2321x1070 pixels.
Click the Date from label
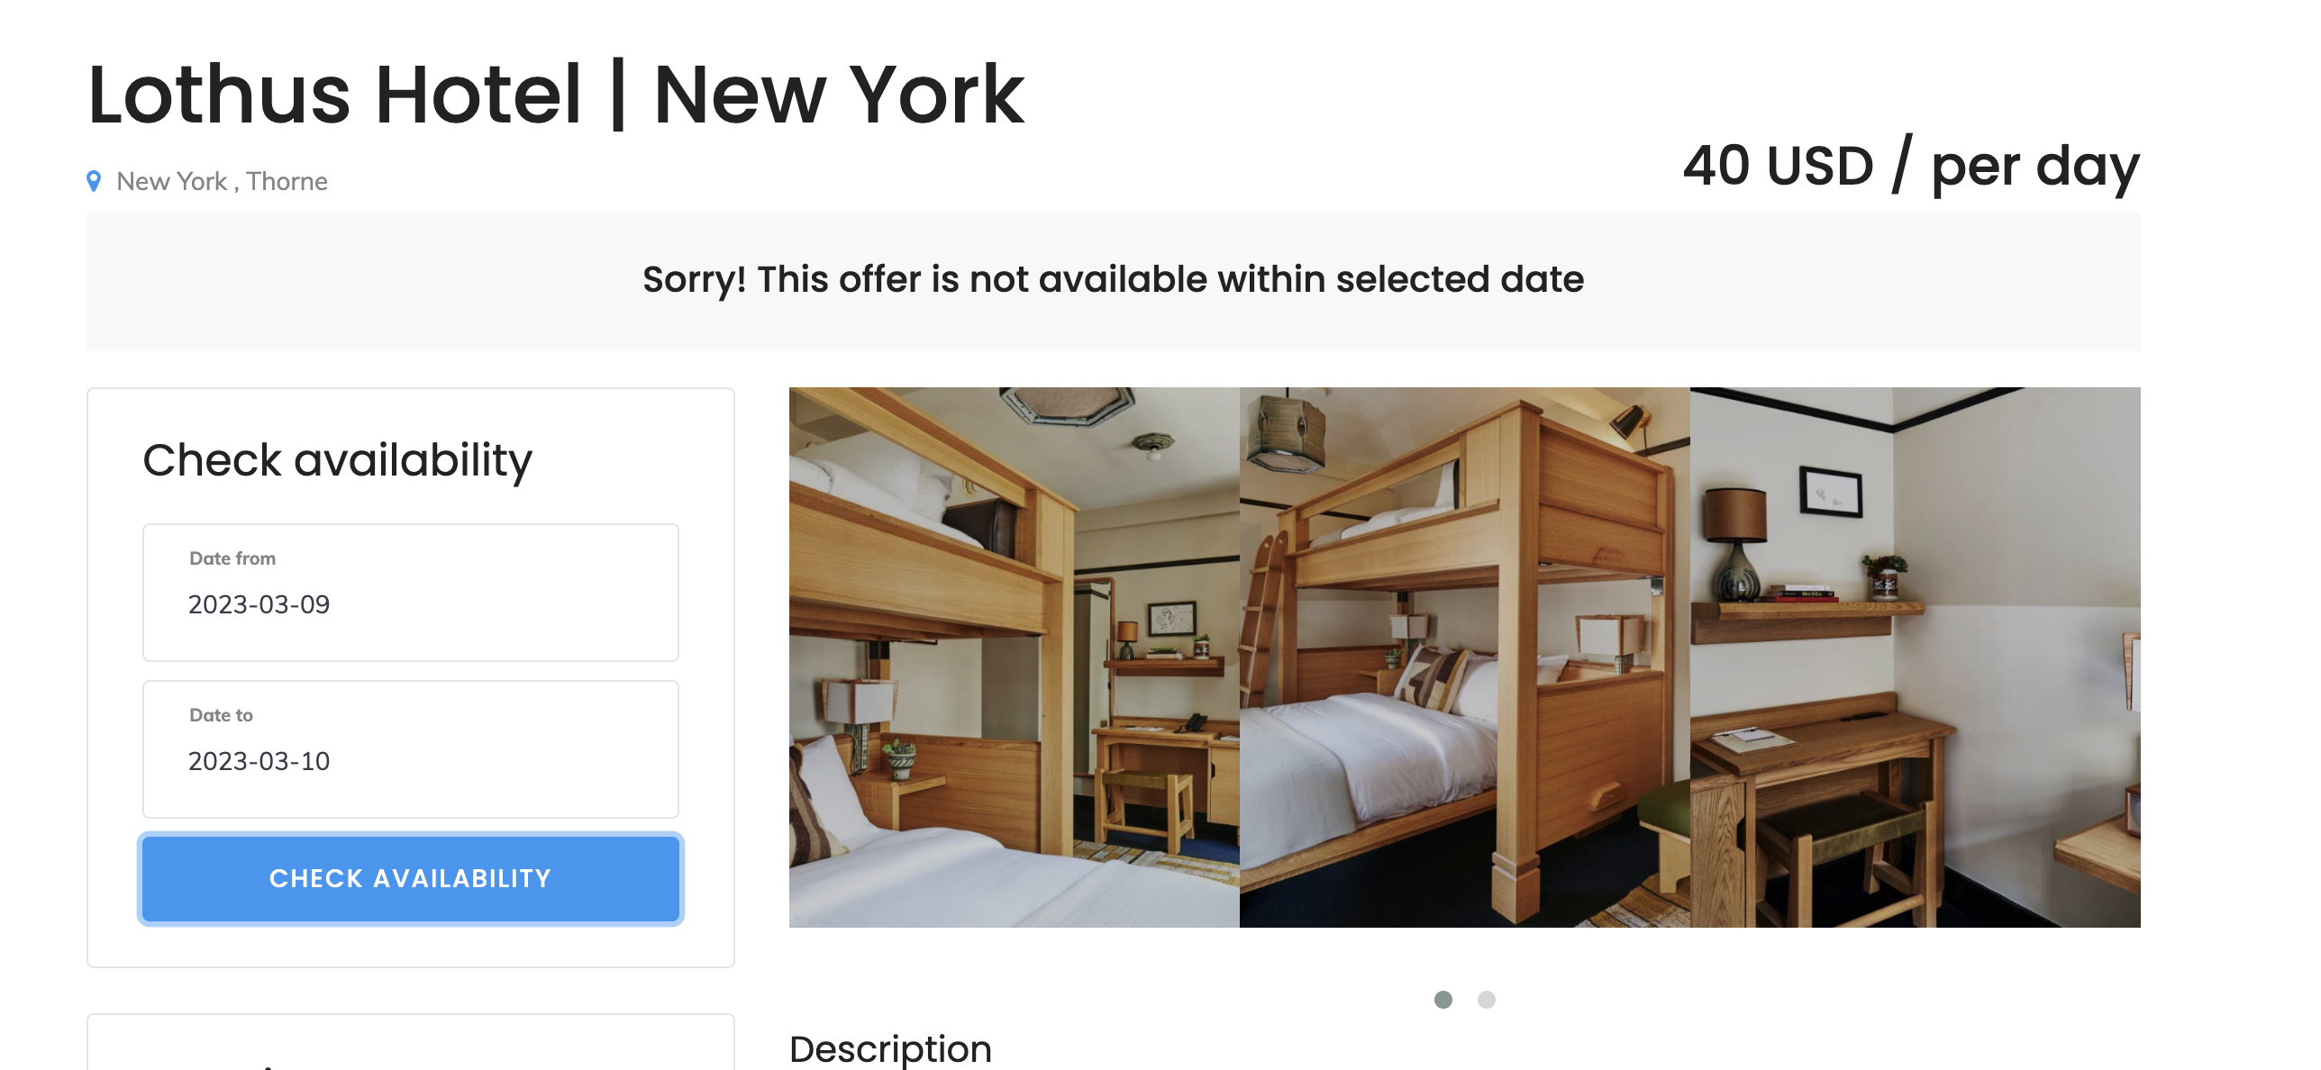click(232, 558)
